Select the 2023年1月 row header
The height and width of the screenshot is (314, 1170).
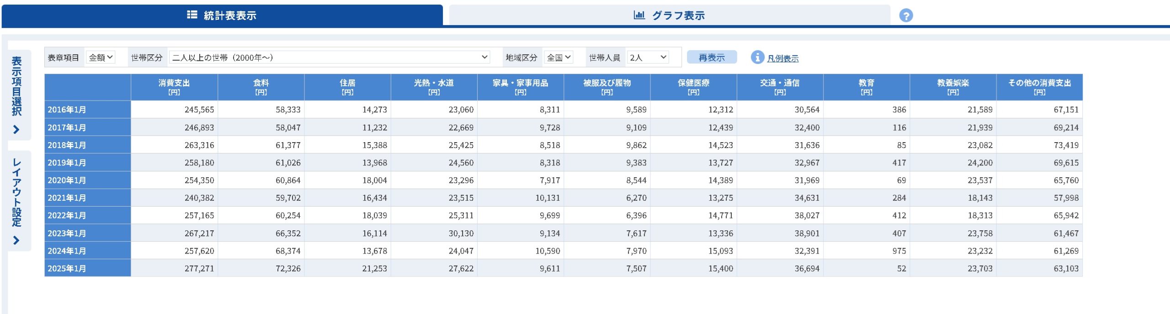point(88,233)
